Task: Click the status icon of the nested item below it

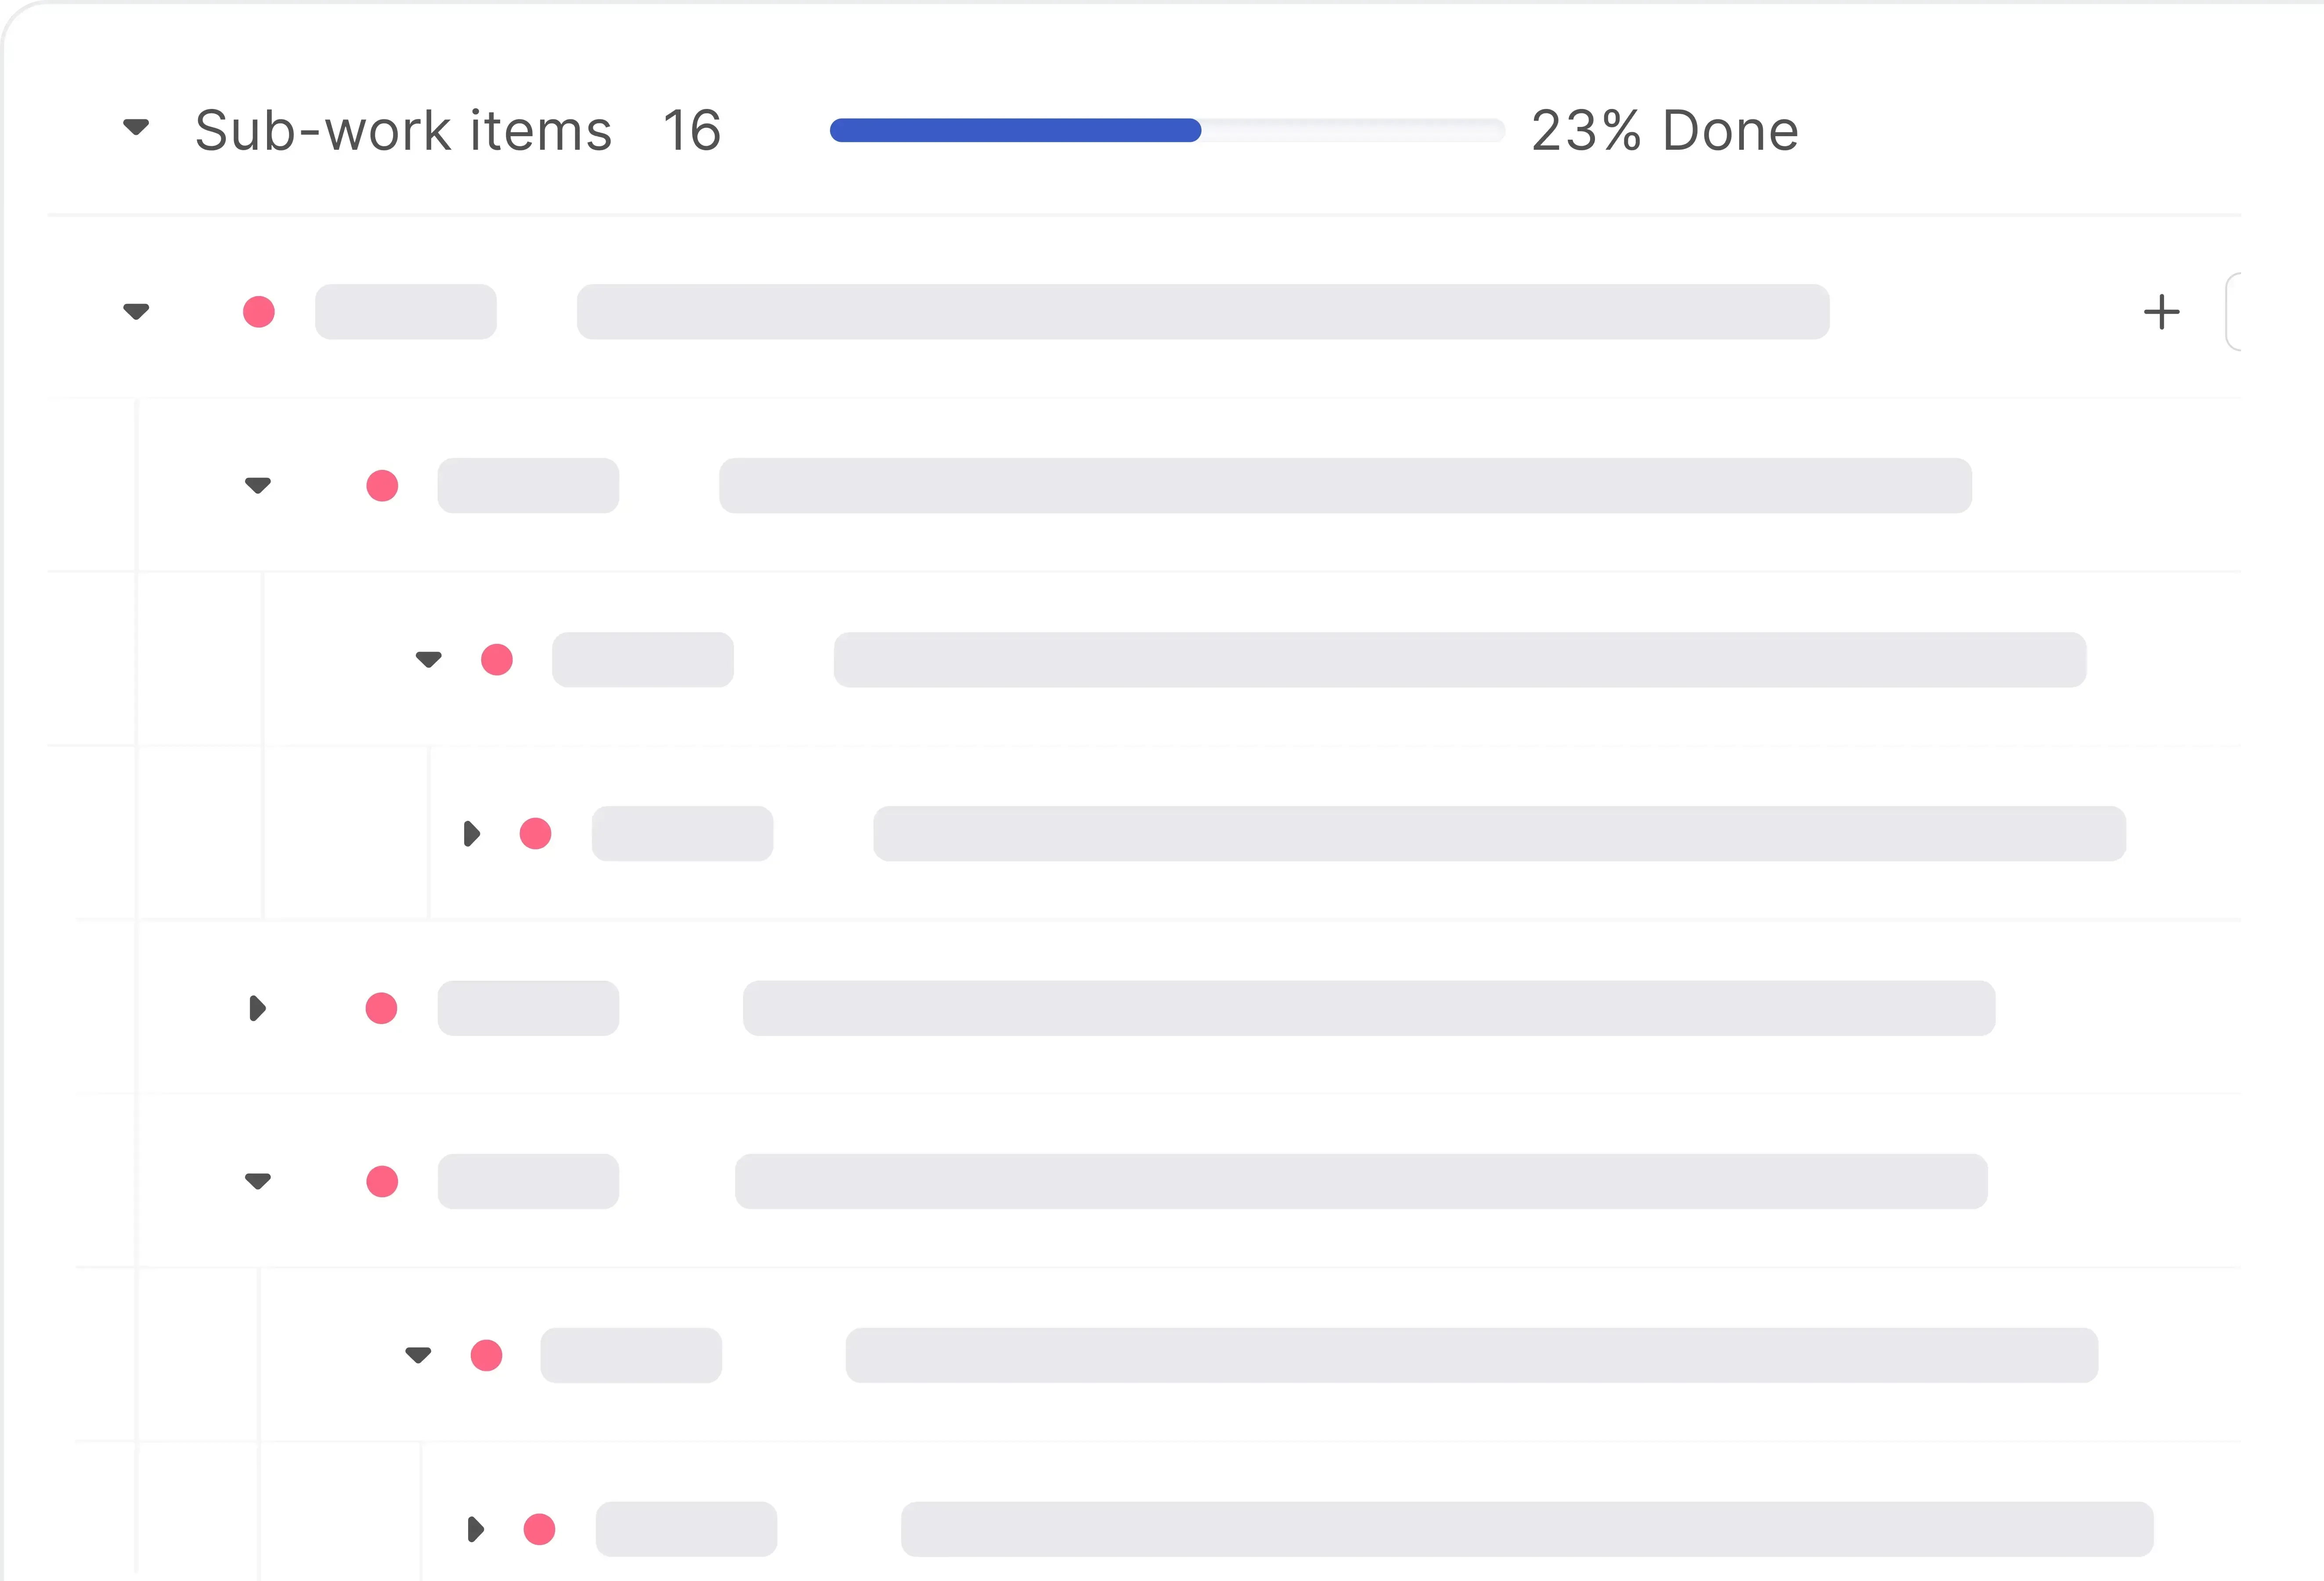Action: tap(488, 1354)
